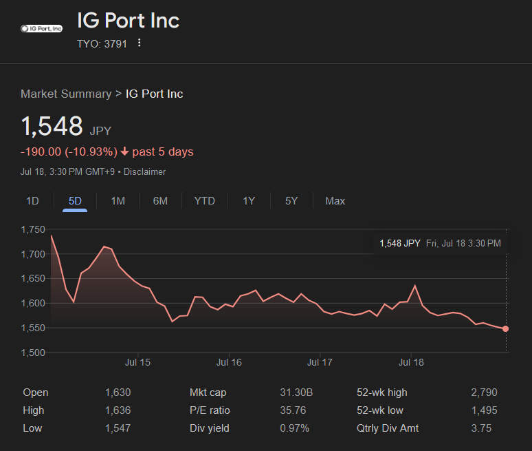Click the 1,548 JPY chart tooltip

coord(440,243)
